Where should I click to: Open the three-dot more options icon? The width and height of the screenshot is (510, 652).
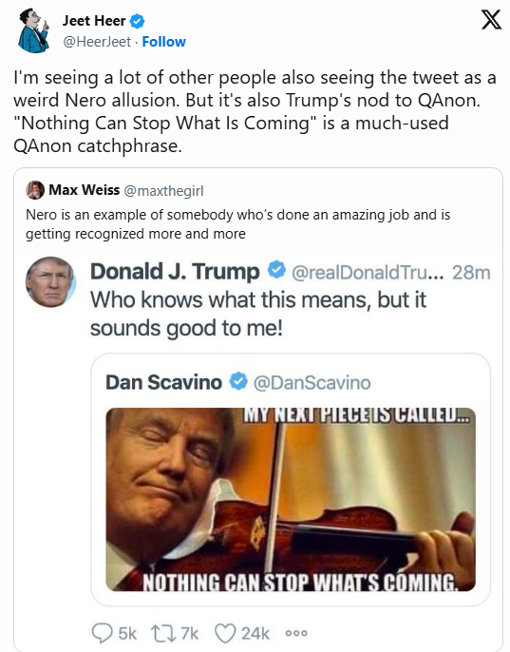coord(296,633)
